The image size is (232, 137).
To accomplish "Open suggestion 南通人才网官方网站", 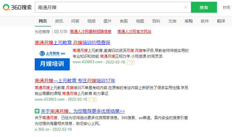I will (134, 32).
